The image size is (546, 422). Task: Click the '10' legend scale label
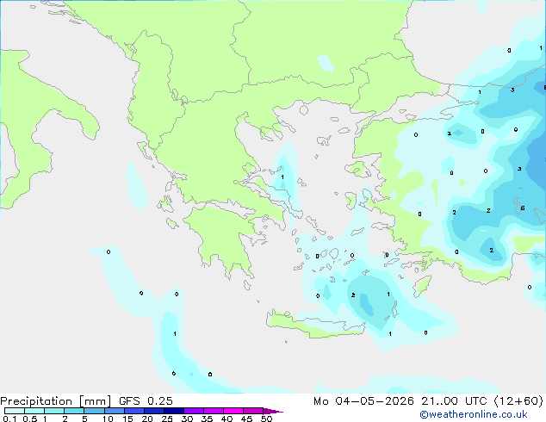tap(108, 419)
